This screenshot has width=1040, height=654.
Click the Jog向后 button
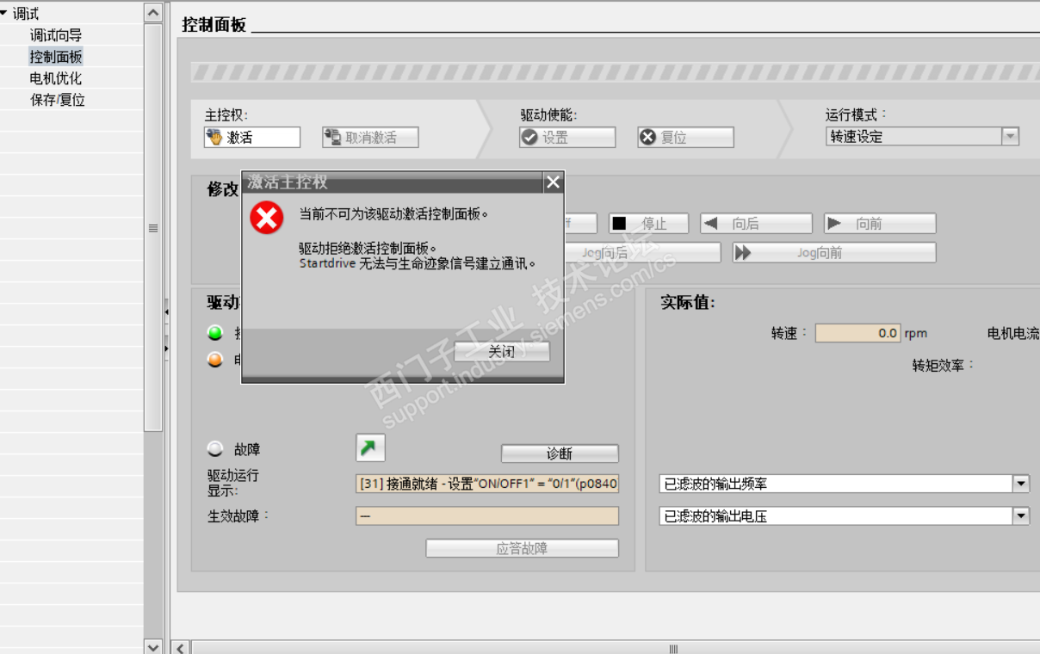click(x=642, y=252)
